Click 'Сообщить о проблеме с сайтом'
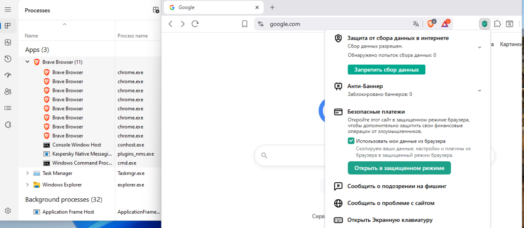This screenshot has width=524, height=228. pos(391,203)
